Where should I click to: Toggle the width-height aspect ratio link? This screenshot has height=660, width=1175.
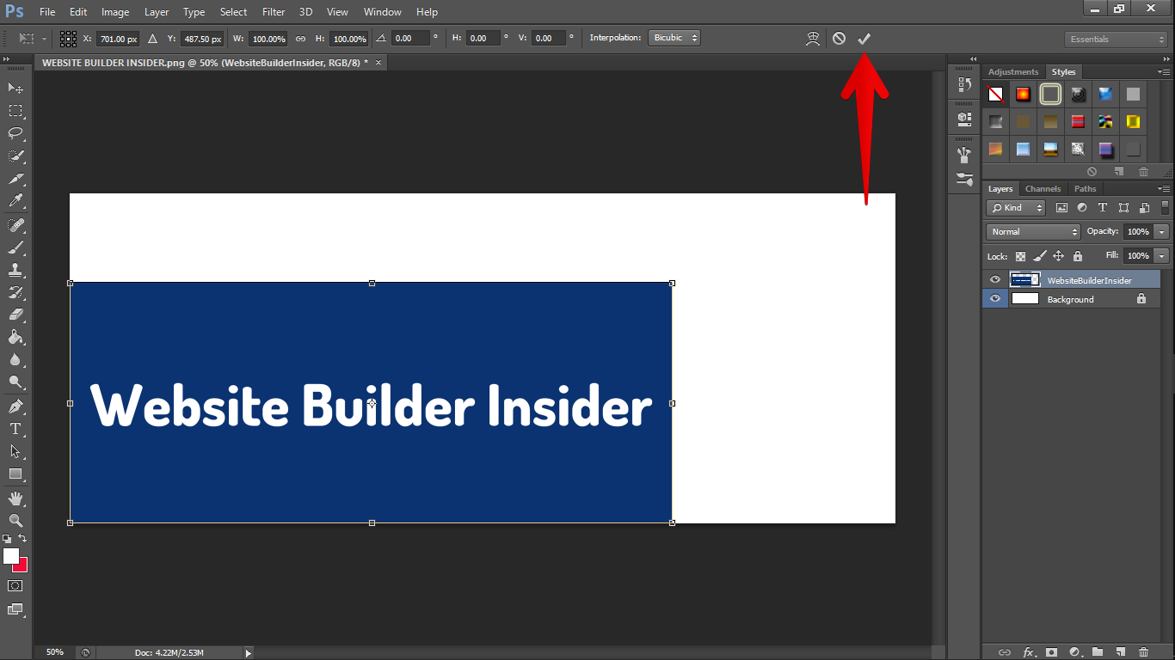[x=300, y=39]
